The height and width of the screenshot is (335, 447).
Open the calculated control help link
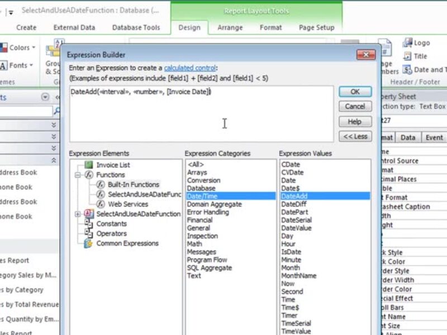[190, 68]
